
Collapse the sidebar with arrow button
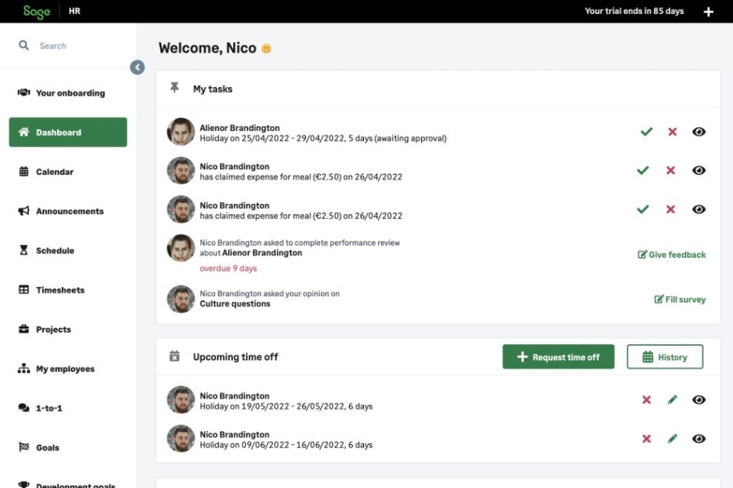[138, 68]
